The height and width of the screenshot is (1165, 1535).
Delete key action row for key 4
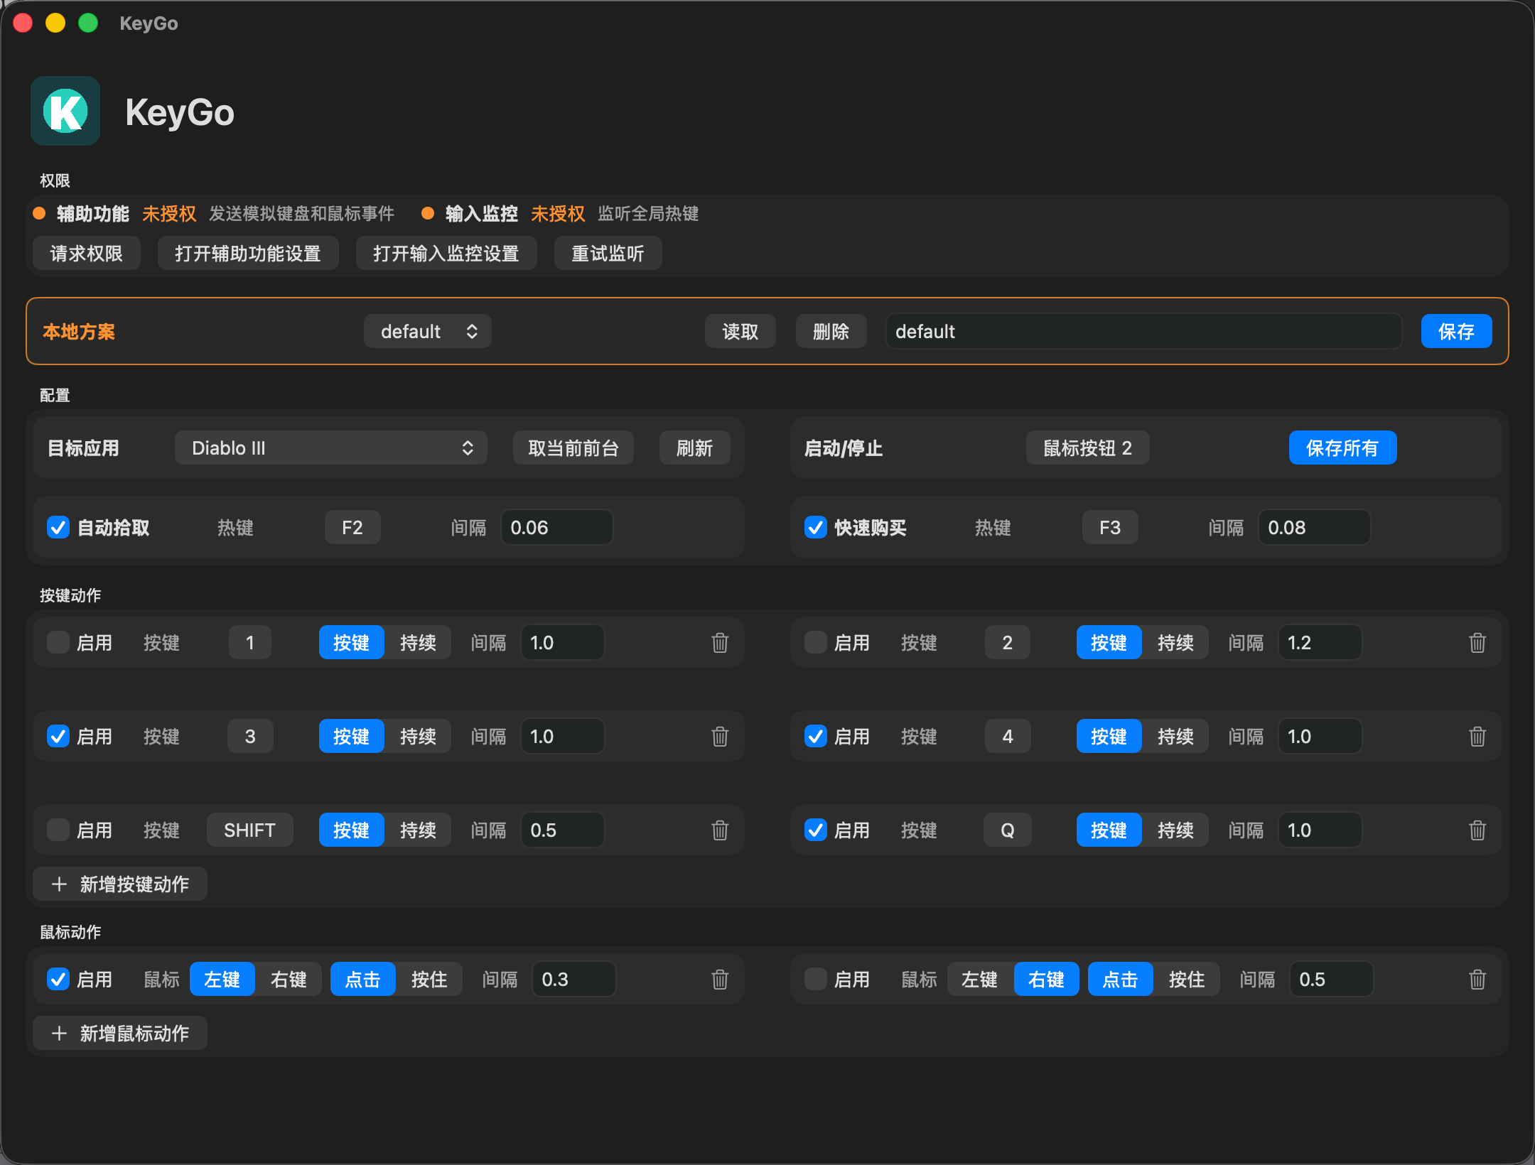[x=1477, y=737]
